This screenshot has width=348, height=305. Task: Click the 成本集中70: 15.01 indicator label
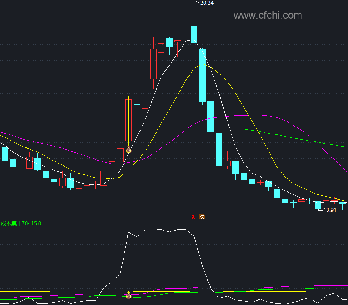click(23, 224)
